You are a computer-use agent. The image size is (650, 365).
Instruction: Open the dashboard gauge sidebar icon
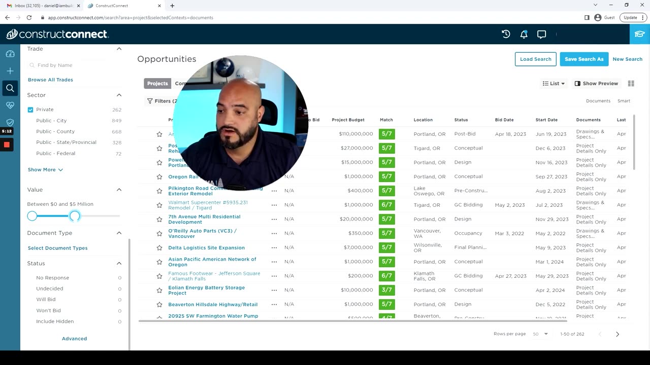10,54
